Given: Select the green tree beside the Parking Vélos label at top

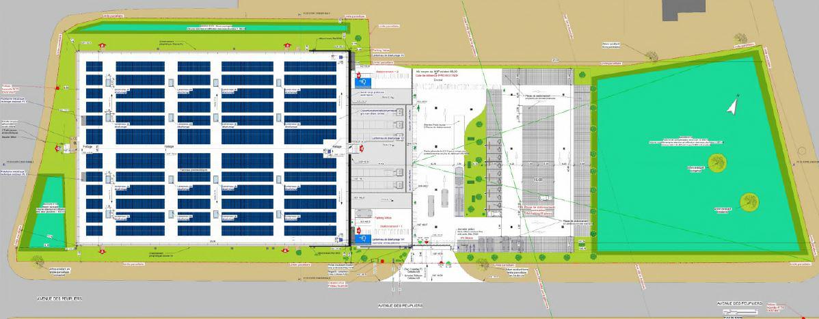Looking at the screenshot, I should click(358, 39).
